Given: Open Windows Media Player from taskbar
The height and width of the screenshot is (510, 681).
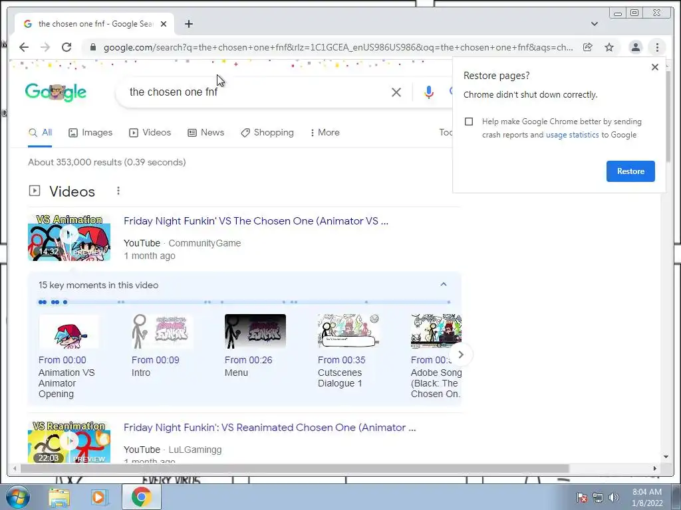Looking at the screenshot, I should coord(100,497).
